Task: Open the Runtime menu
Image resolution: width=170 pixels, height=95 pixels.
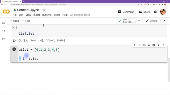Action: coord(47,15)
